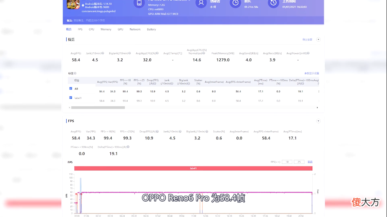Switch to the CPU tab

tap(92, 29)
